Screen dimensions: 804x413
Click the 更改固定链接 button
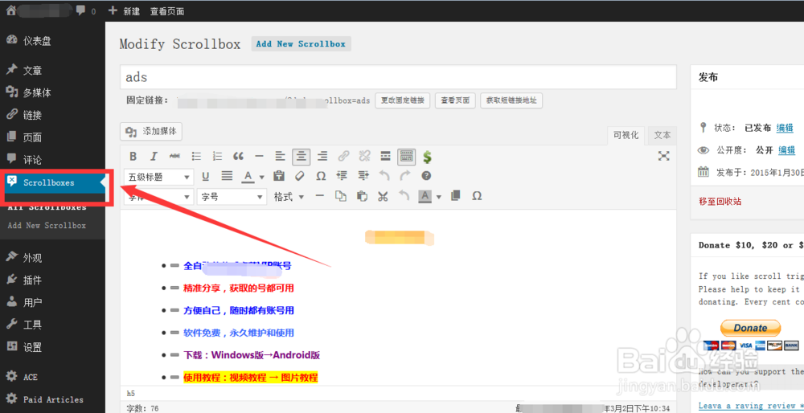[403, 100]
